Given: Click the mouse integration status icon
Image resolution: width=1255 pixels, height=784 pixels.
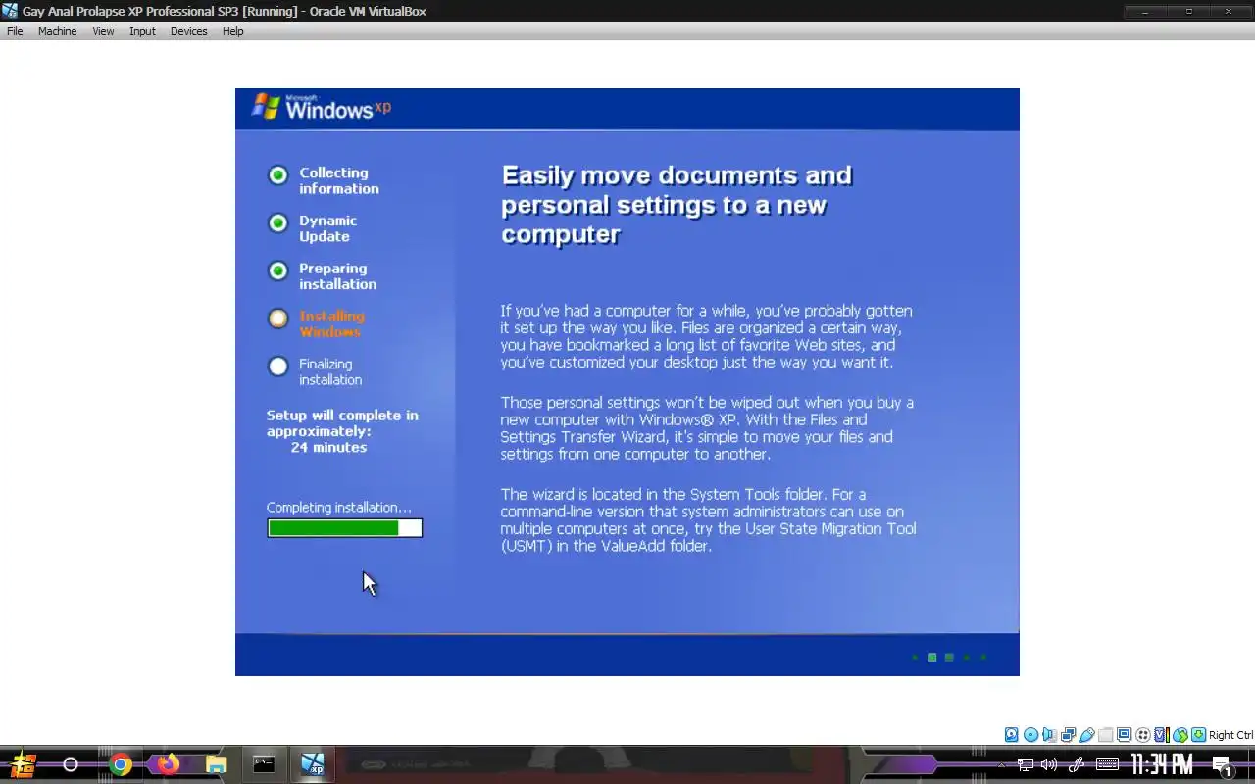Looking at the screenshot, I should coord(1180,735).
